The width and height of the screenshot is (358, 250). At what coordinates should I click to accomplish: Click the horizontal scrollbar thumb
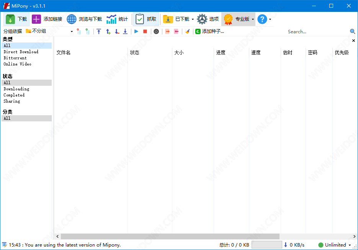pyautogui.click(x=170, y=236)
